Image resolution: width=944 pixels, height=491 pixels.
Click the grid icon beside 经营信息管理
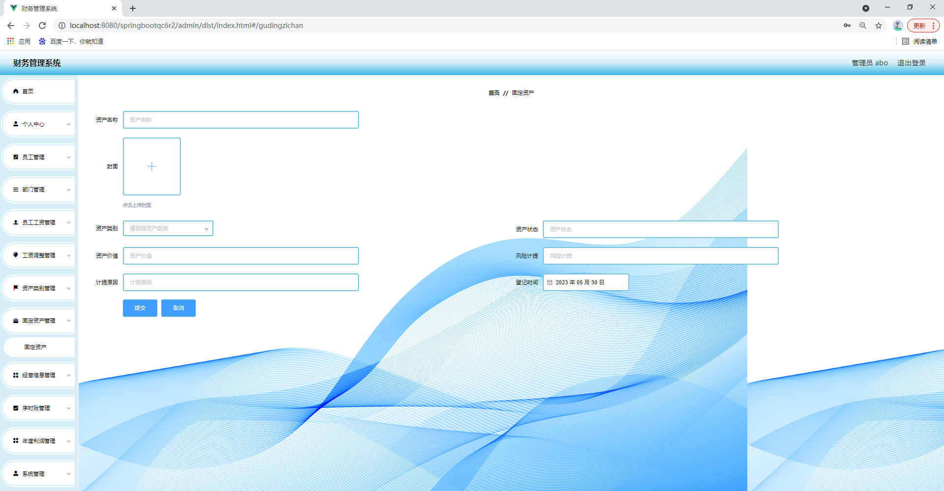point(16,375)
